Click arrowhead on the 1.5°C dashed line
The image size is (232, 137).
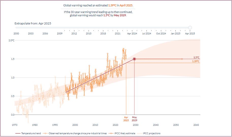182,59
